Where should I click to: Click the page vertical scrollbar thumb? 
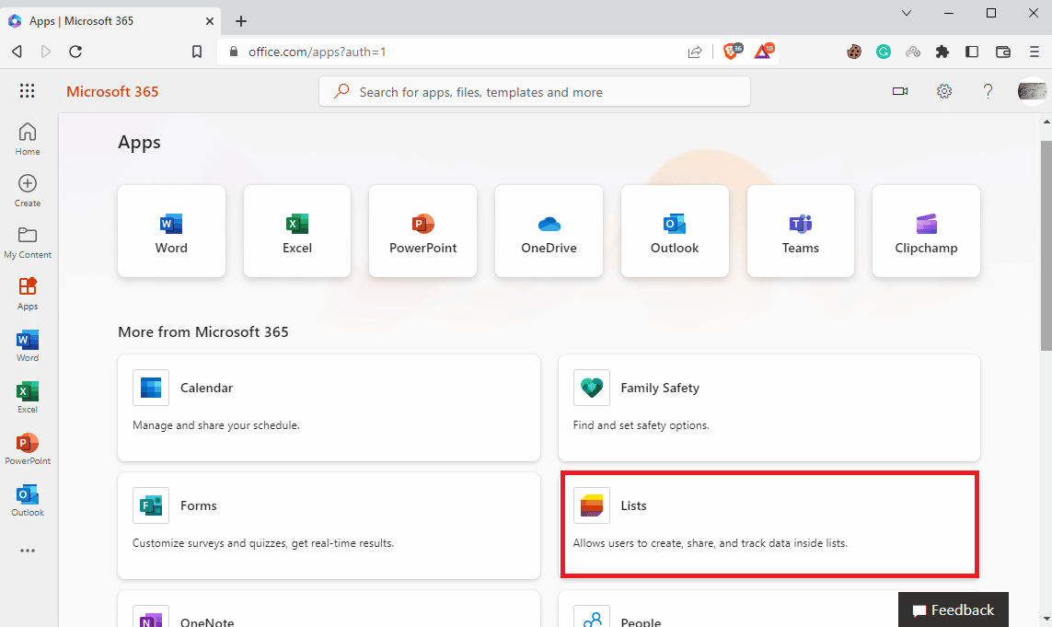pyautogui.click(x=1046, y=245)
